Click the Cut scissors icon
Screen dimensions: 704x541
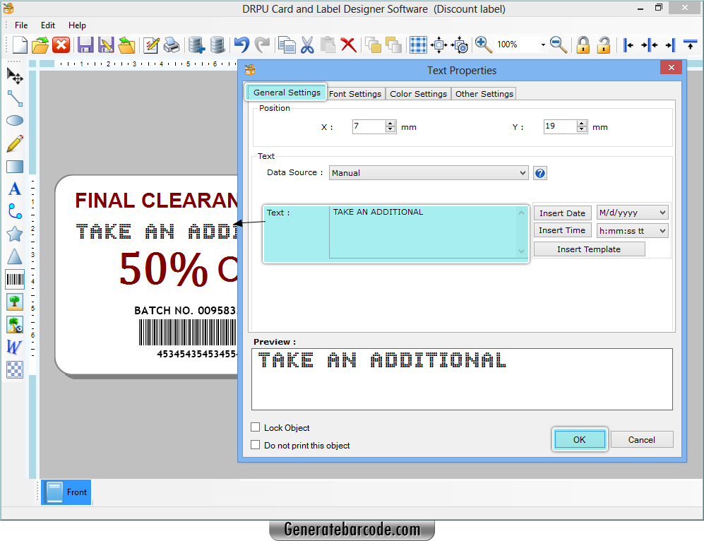308,45
